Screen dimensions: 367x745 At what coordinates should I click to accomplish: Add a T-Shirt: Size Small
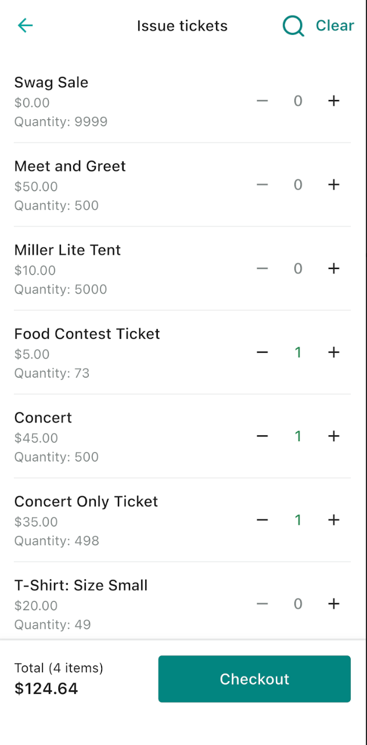click(333, 604)
